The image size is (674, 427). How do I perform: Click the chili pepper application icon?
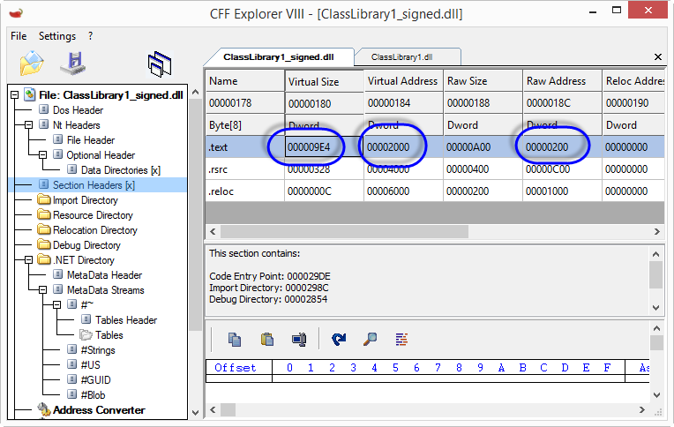click(16, 13)
